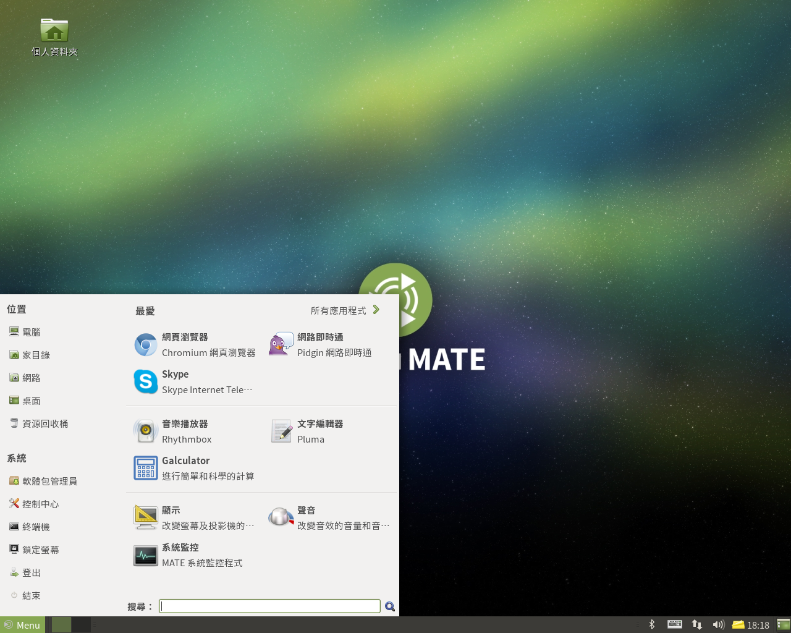Select 結束 shut down entry
Image resolution: width=791 pixels, height=633 pixels.
tap(25, 595)
